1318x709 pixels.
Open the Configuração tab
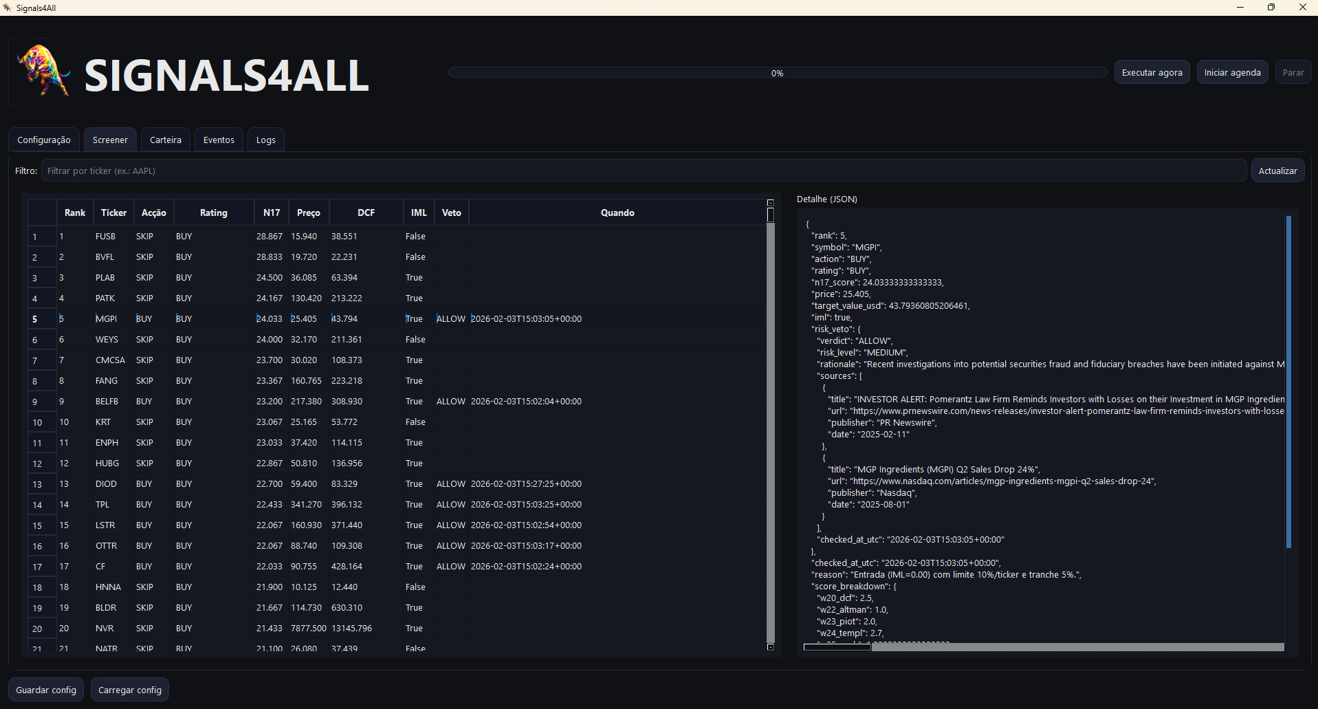(x=43, y=140)
